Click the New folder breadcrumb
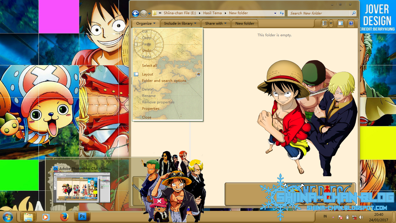 pos(238,13)
